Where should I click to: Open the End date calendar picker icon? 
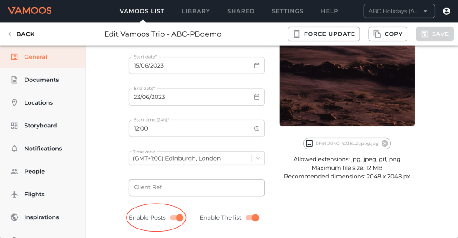257,97
